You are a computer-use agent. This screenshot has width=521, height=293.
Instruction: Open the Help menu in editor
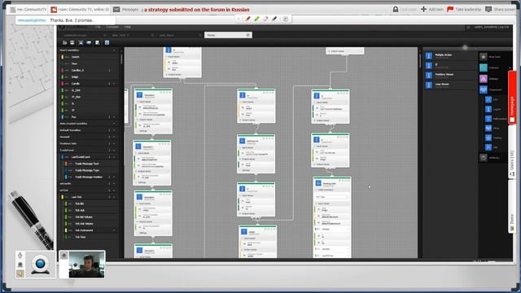point(128,27)
